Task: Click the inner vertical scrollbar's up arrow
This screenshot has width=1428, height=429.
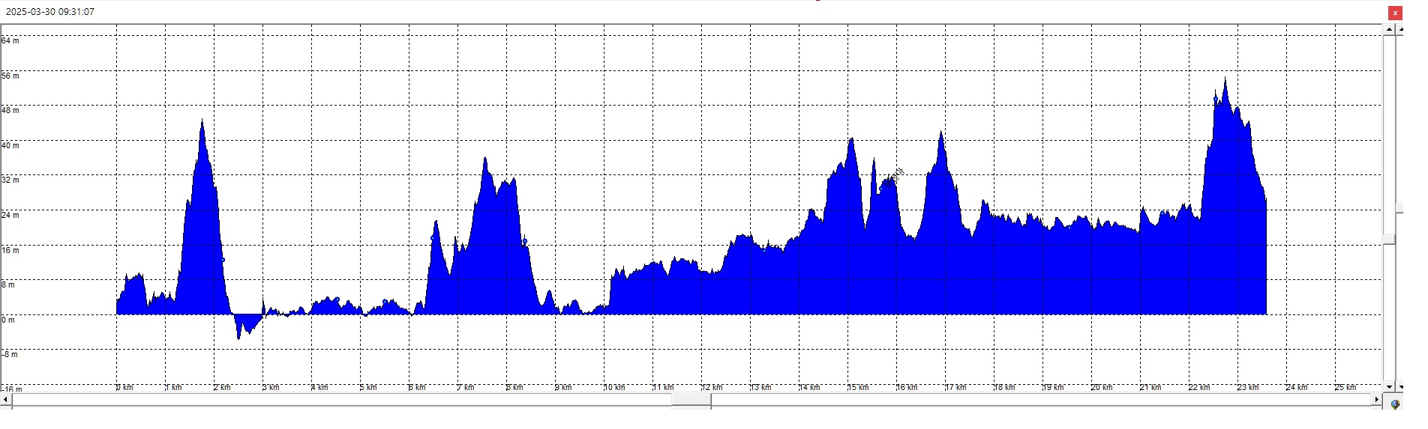Action: coord(1390,28)
